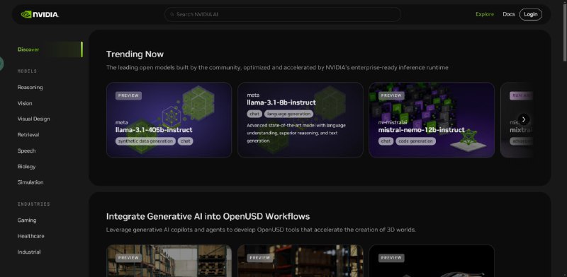
Task: Click the nv-mistralai publisher label
Action: (x=393, y=122)
